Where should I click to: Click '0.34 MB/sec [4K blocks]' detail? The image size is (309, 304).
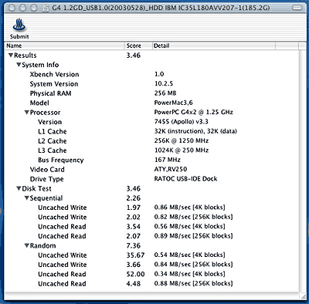tap(189, 274)
